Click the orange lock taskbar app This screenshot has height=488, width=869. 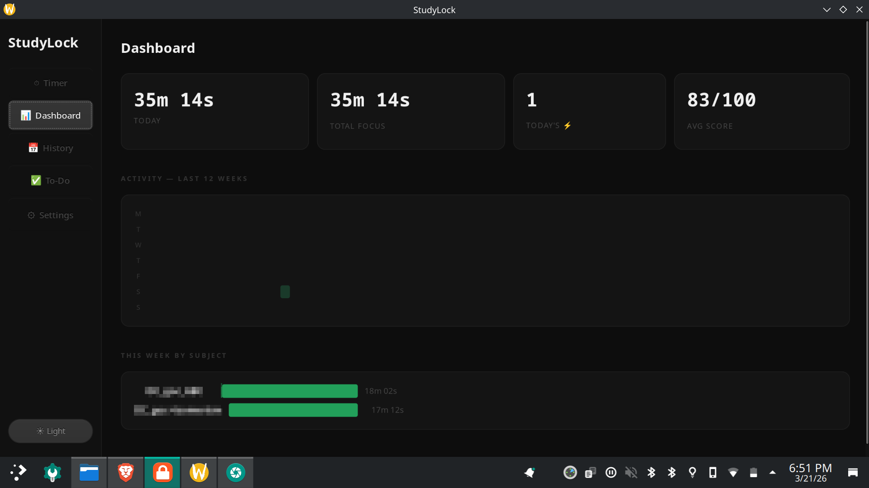(162, 473)
